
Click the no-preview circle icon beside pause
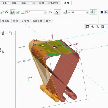(x=106, y=12)
